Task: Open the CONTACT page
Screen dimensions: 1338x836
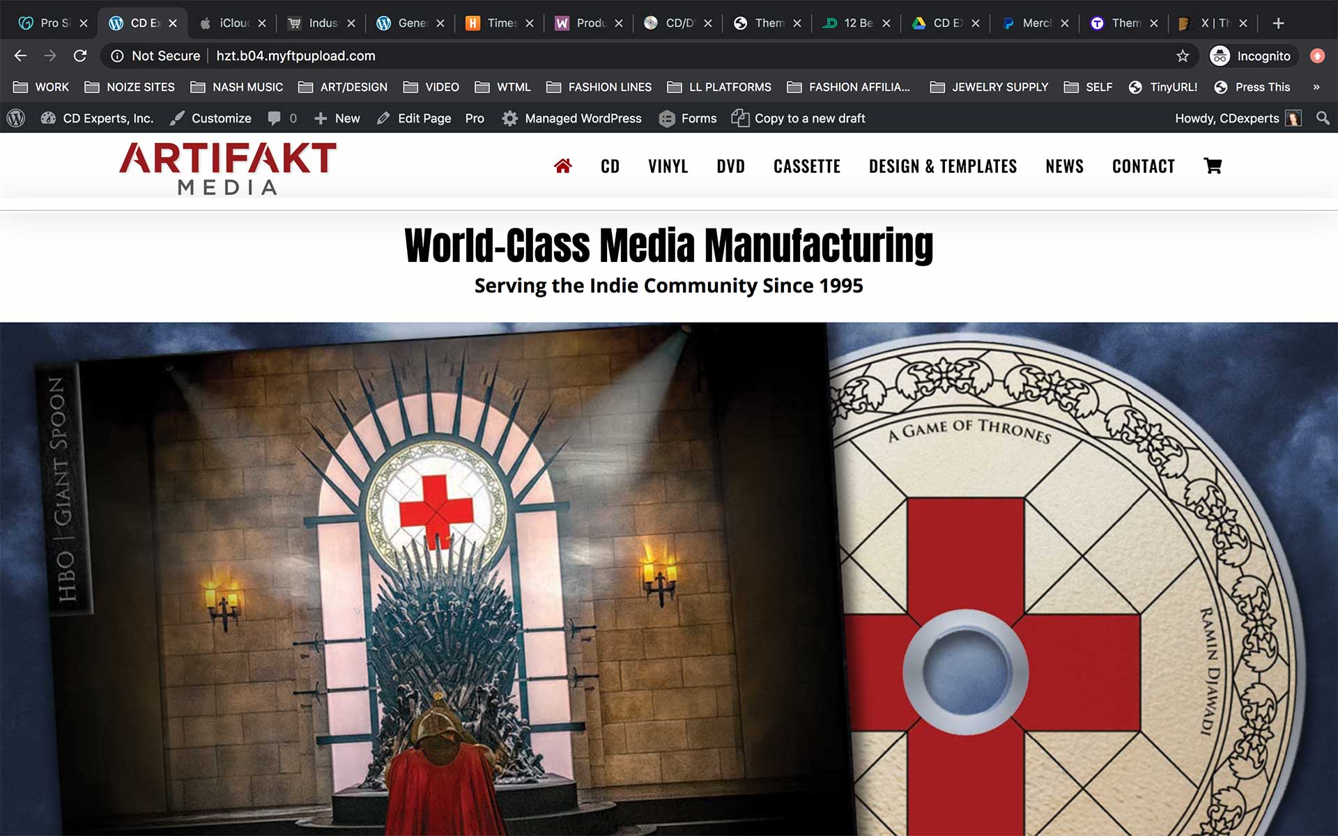Action: 1144,167
